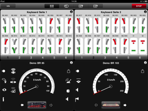The image size is (148, 111).
Task: Toggle turnout BG W08 switch
Action: coord(69,26)
